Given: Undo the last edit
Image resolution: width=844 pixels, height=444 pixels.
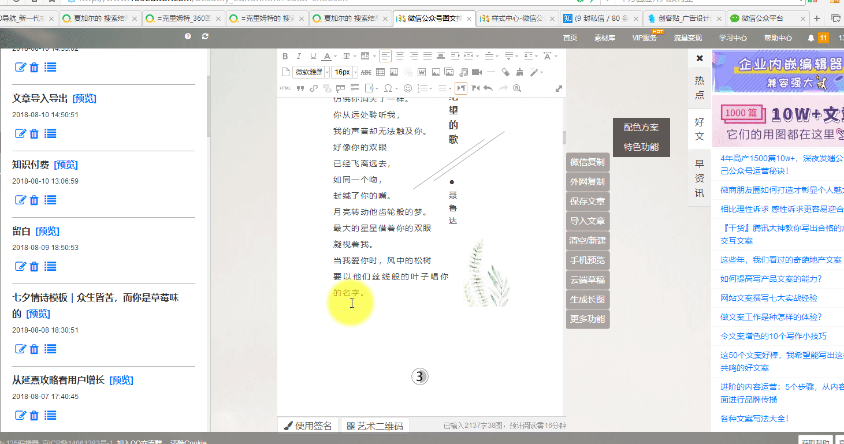Looking at the screenshot, I should pos(488,88).
